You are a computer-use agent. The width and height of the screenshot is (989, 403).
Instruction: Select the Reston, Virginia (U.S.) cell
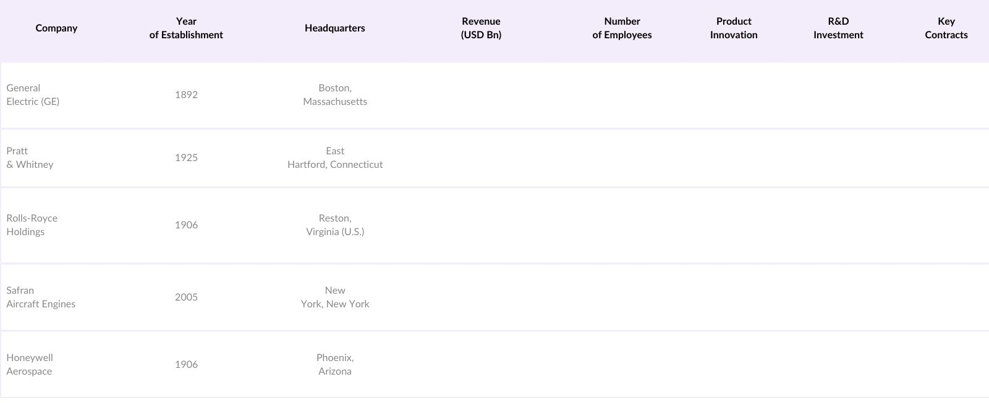pyautogui.click(x=335, y=225)
